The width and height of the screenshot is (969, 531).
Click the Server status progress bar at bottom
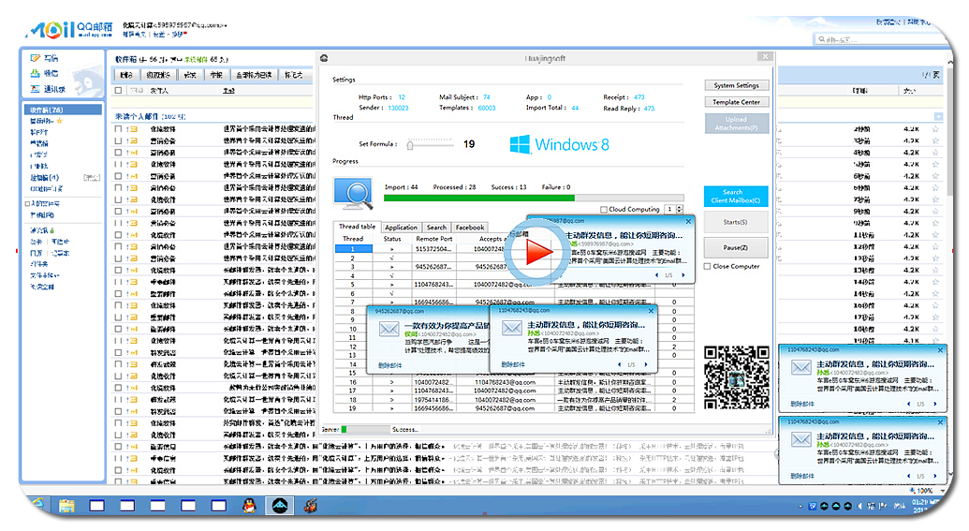click(364, 429)
